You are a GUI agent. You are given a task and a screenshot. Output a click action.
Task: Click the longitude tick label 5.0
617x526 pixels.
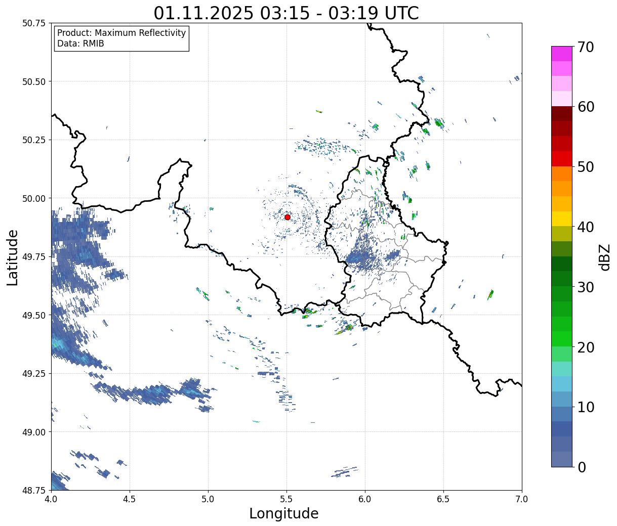[x=208, y=499]
